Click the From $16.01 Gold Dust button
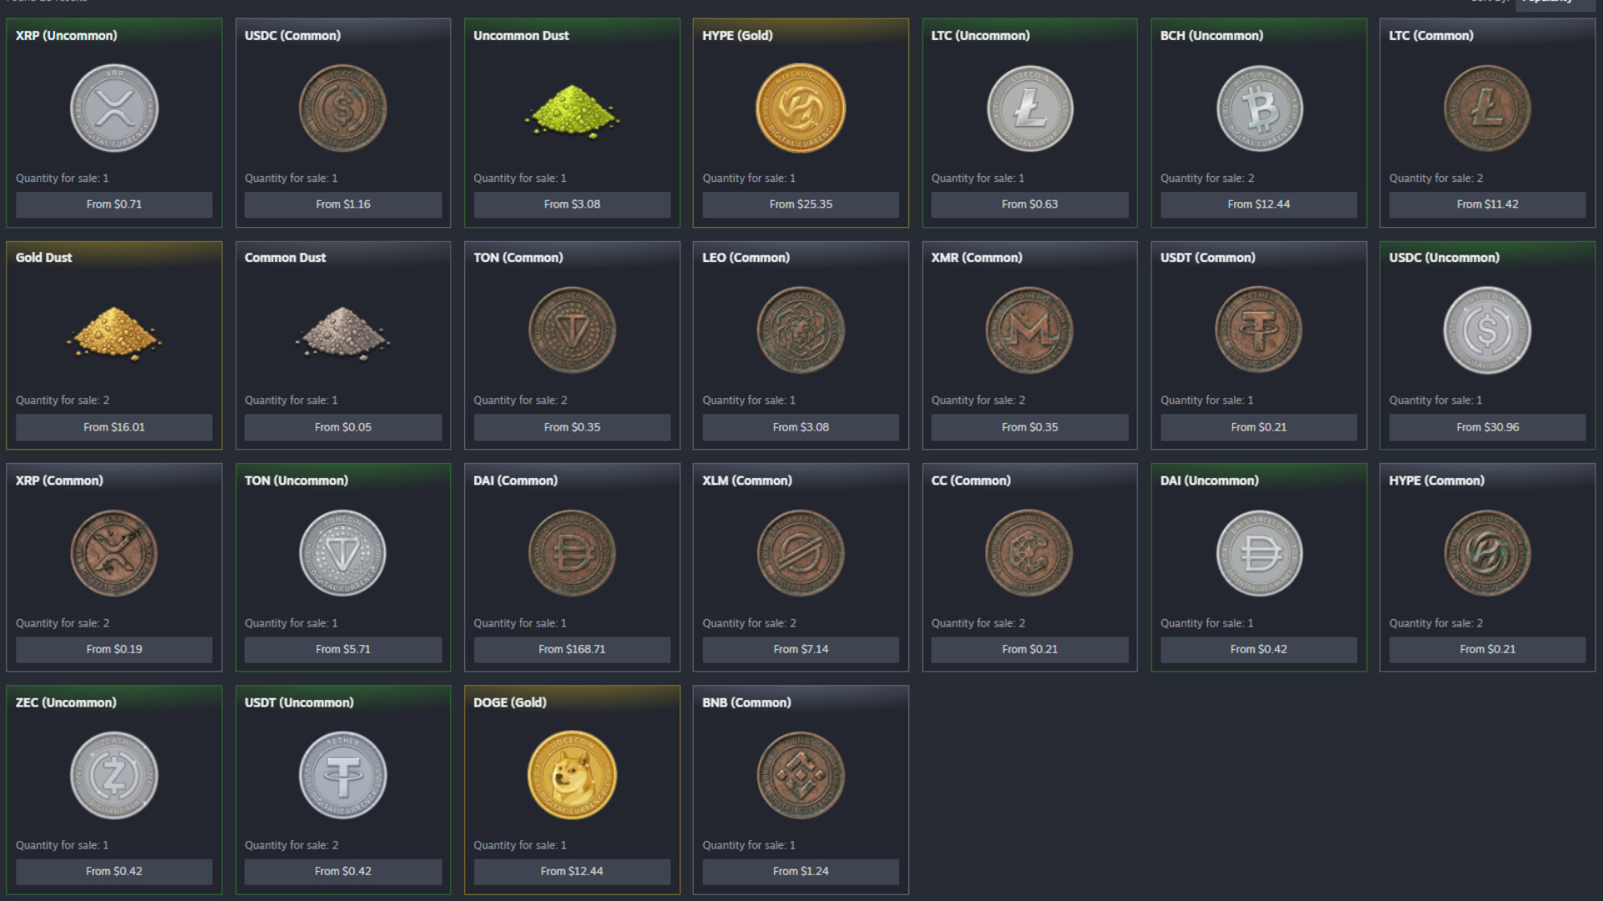1603x901 pixels. click(x=114, y=427)
